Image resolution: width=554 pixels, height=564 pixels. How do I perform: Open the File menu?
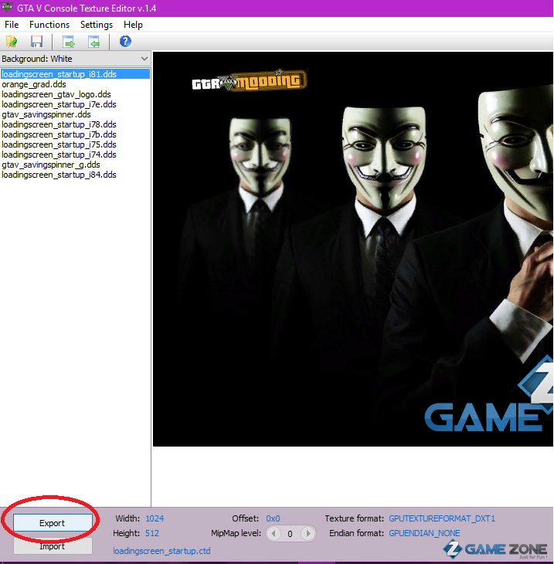(12, 25)
